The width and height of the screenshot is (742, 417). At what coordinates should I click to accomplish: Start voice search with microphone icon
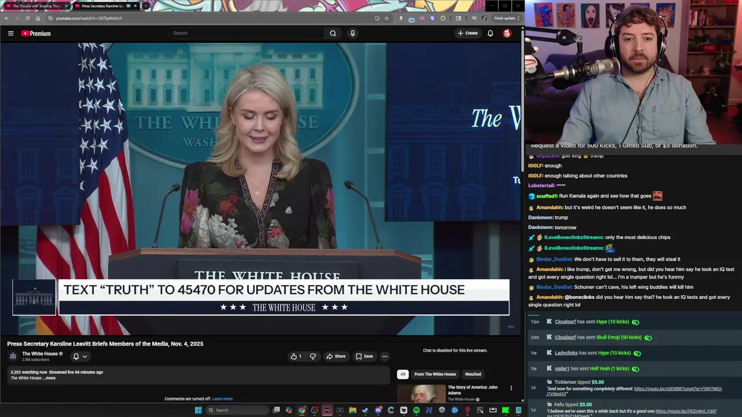pos(352,33)
